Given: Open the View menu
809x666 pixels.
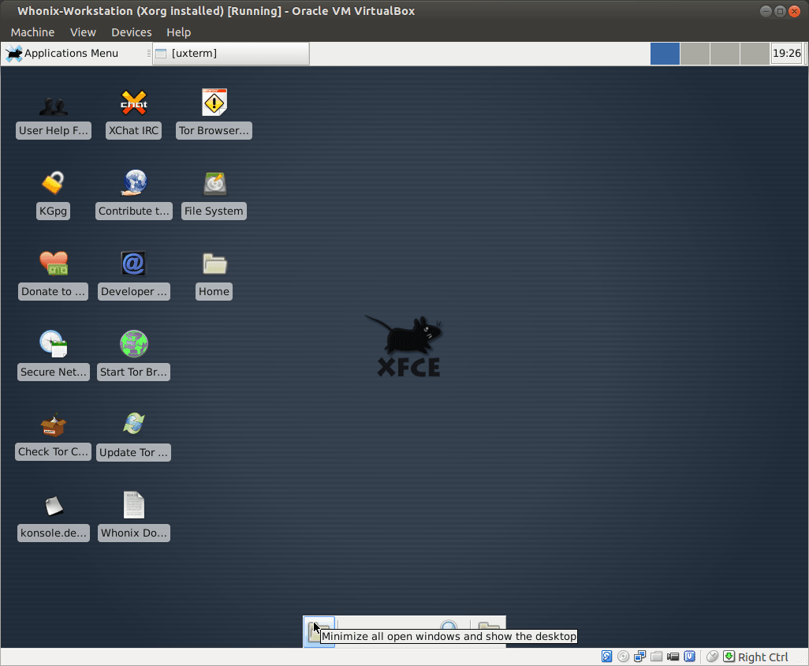Looking at the screenshot, I should tap(83, 32).
